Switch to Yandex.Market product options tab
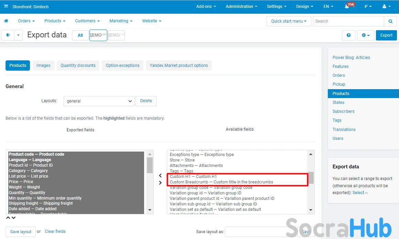The image size is (399, 239). pos(179,65)
